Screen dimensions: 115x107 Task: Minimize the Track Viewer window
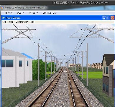104,18
